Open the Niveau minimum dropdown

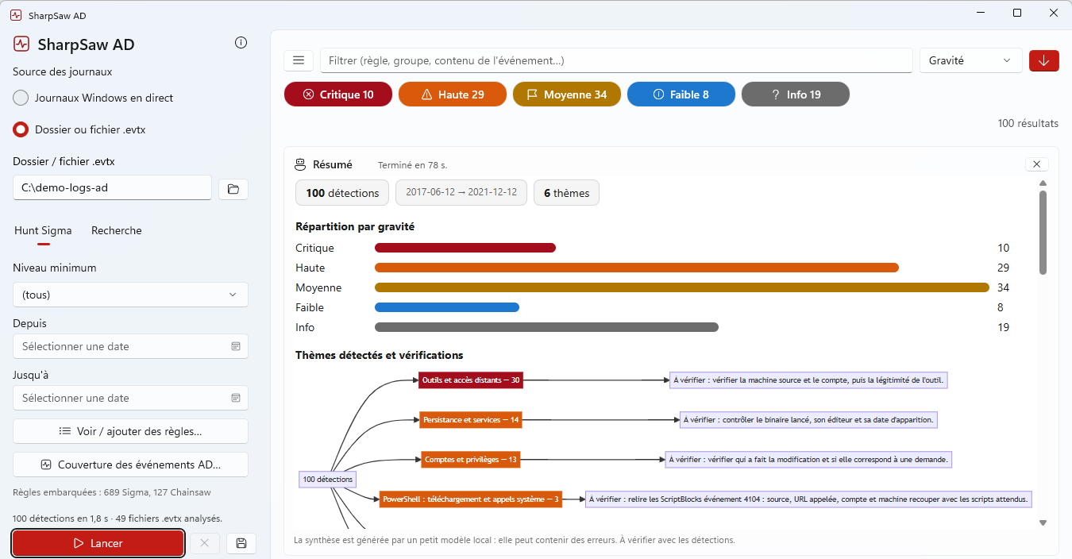coord(130,295)
